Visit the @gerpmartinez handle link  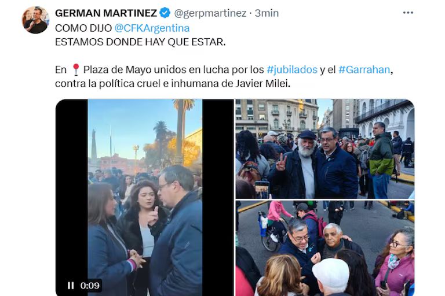(x=210, y=13)
